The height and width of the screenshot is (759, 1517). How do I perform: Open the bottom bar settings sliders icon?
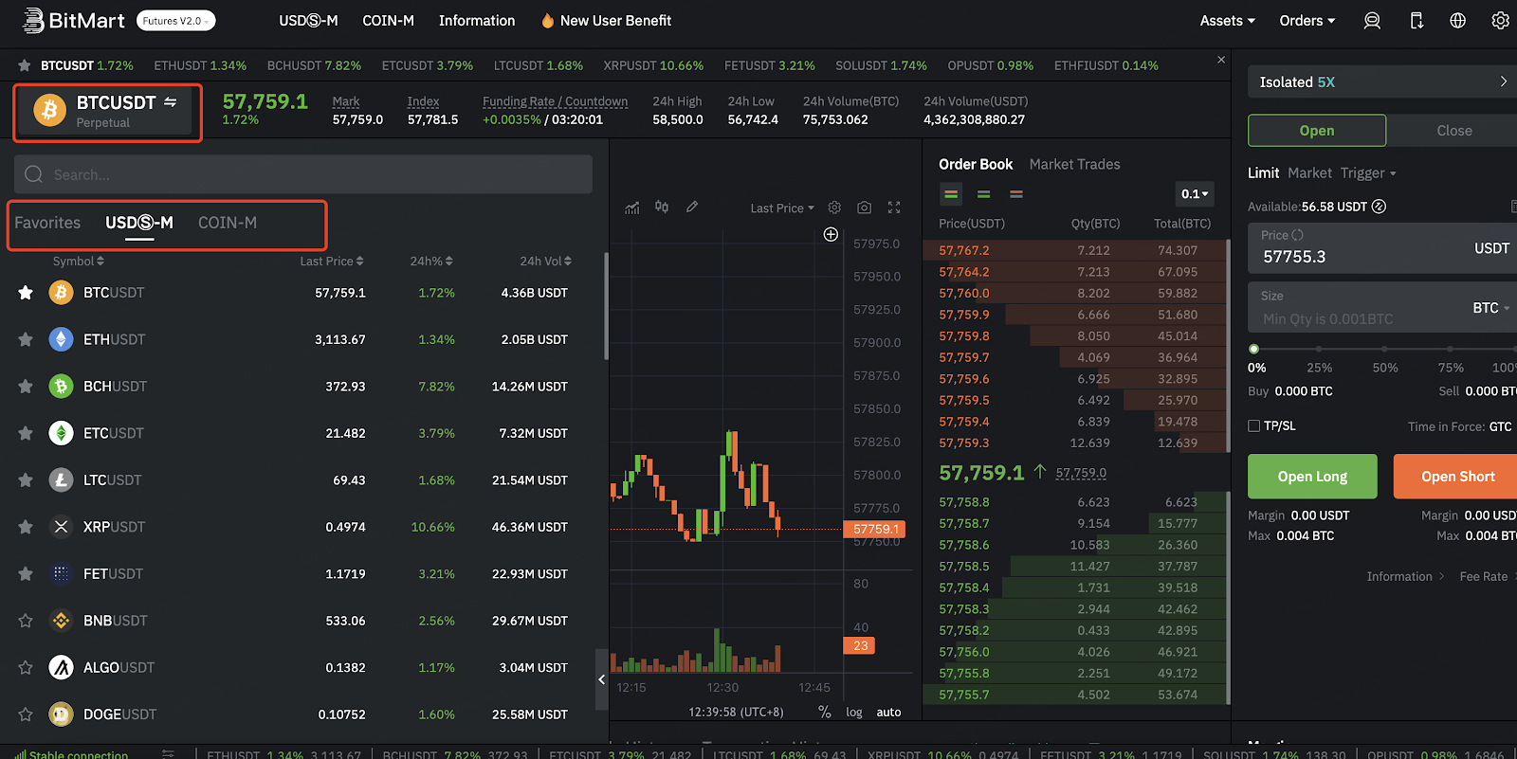pyautogui.click(x=168, y=754)
